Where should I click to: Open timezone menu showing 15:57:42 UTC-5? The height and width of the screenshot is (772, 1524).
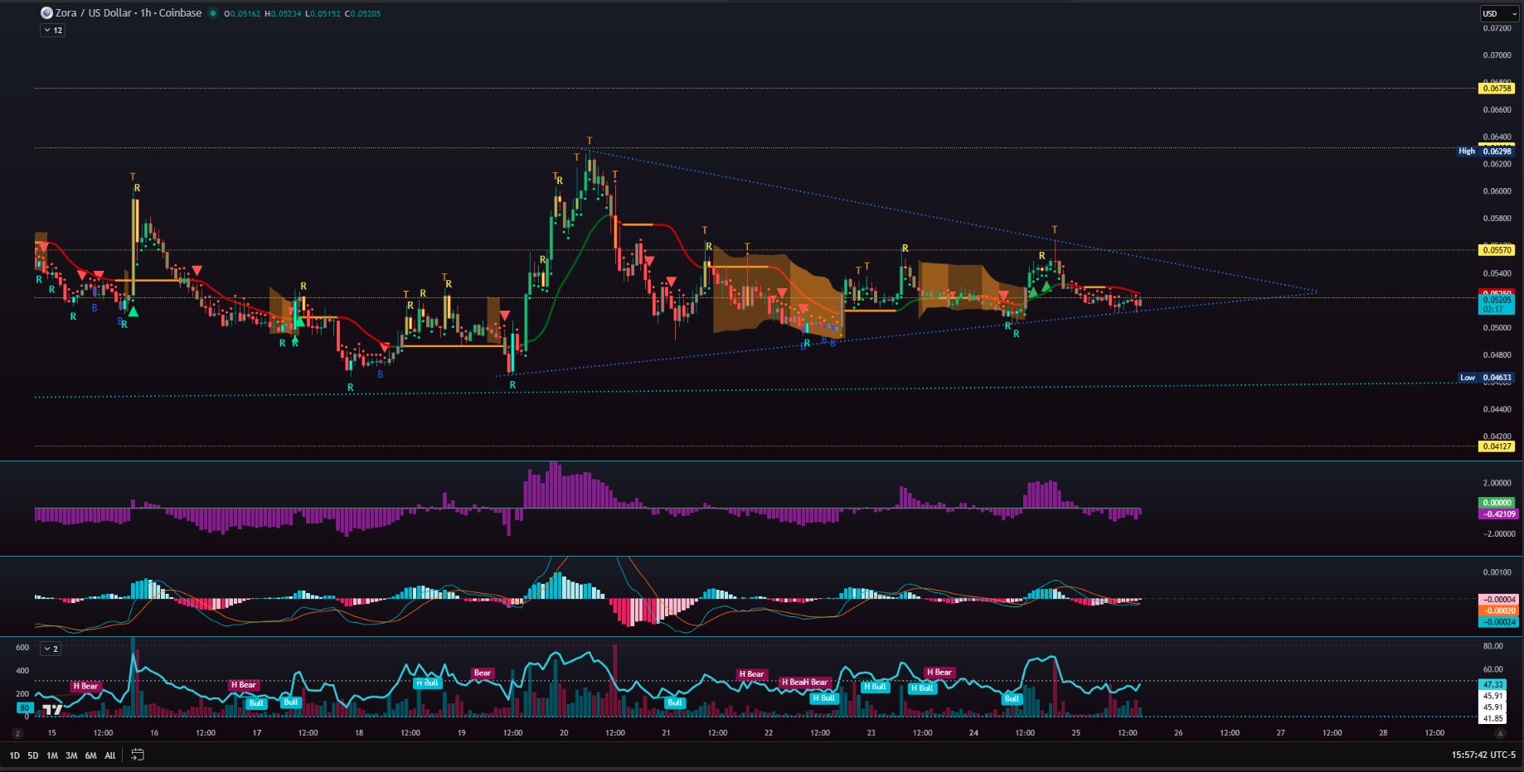point(1483,755)
